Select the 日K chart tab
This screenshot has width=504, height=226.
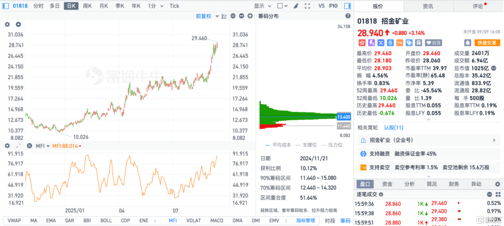71,6
